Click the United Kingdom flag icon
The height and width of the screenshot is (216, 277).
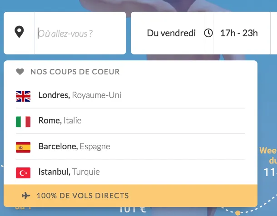pos(23,96)
